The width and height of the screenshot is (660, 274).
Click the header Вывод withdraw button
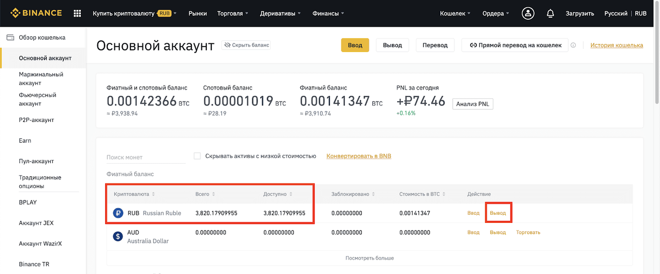pos(392,45)
